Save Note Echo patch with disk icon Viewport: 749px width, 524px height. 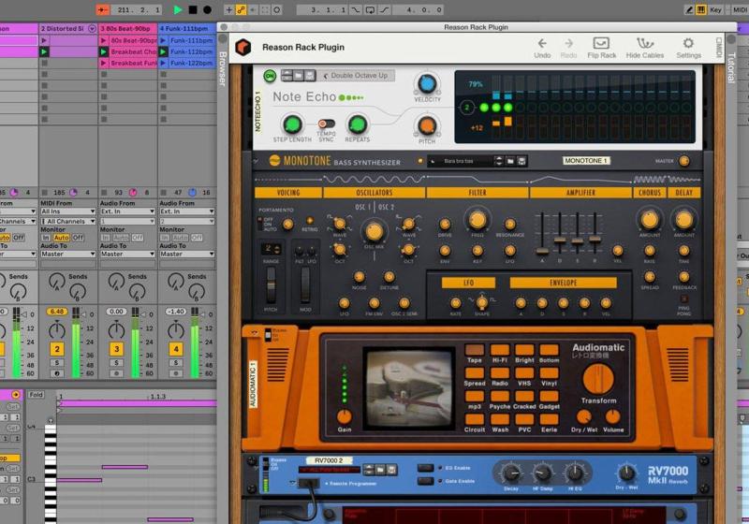tap(310, 75)
